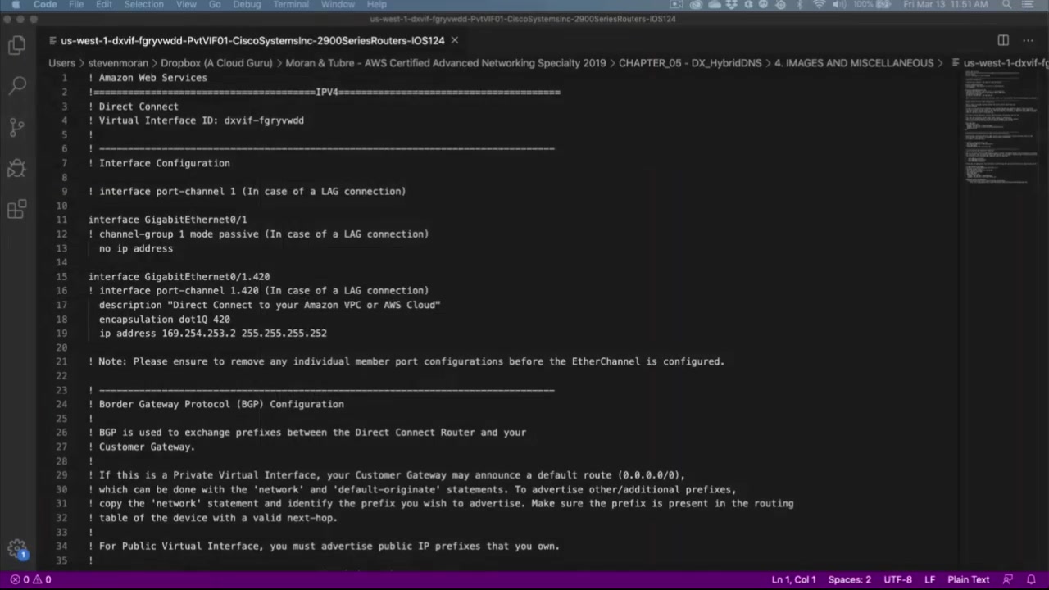
Task: Open the Selection menu
Action: point(144,5)
